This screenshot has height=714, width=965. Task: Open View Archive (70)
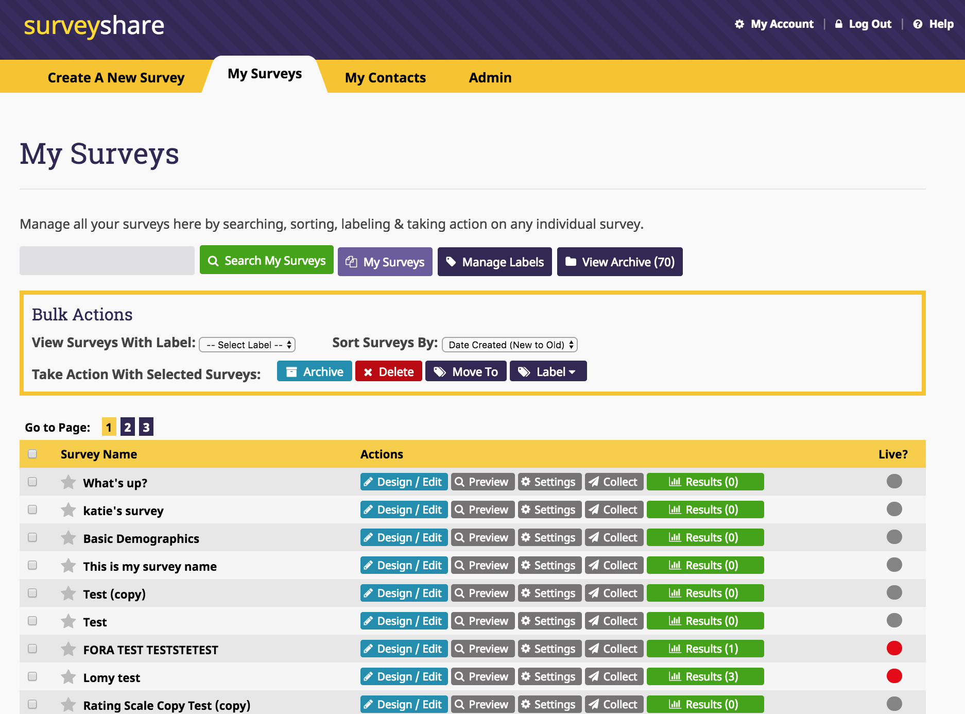coord(619,262)
